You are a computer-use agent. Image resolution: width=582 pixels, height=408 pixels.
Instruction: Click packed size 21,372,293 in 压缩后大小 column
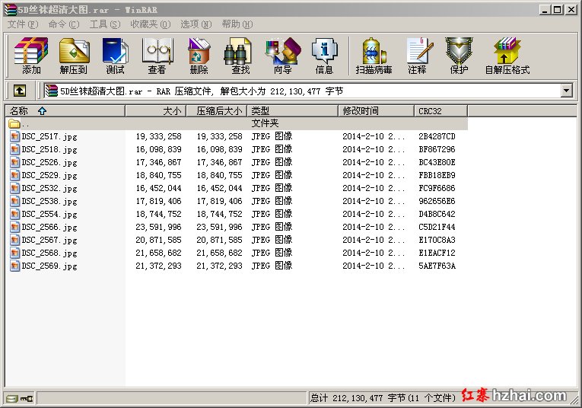219,266
